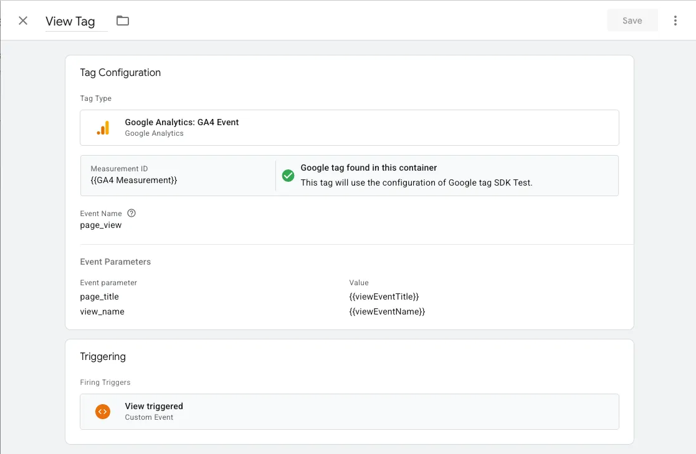The height and width of the screenshot is (454, 696).
Task: Select Google Analytics: GA4 Event tag type
Action: 350,128
